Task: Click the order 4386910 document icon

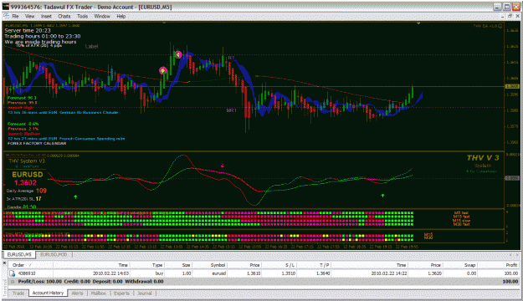Action: 12,273
